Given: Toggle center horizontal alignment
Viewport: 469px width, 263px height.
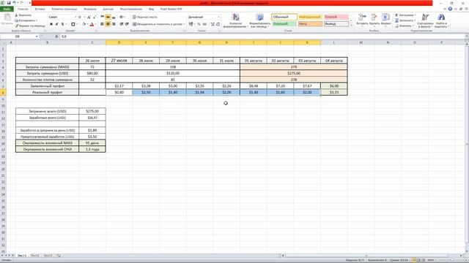Looking at the screenshot, I should [108, 24].
